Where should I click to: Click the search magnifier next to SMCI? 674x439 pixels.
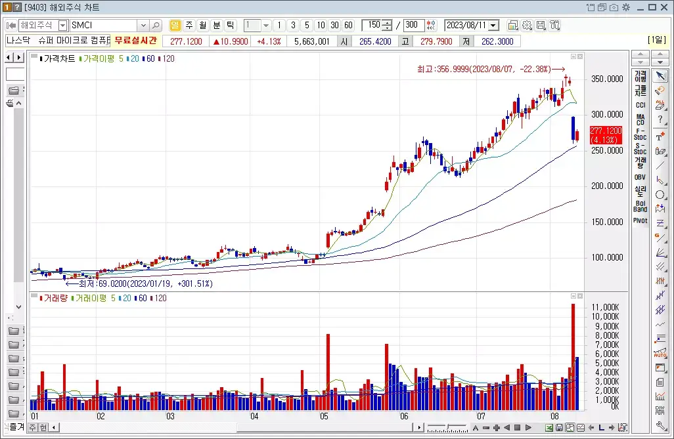(x=156, y=26)
